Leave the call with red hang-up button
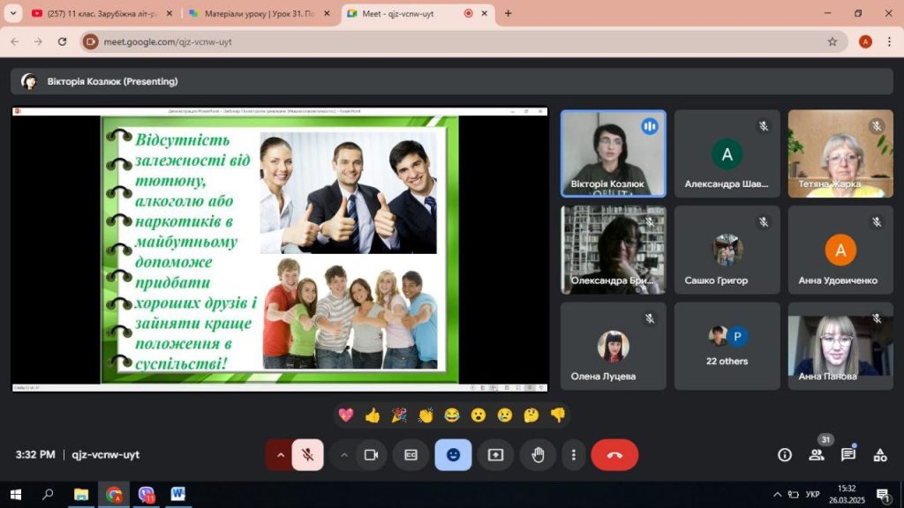This screenshot has width=904, height=508. tap(614, 455)
